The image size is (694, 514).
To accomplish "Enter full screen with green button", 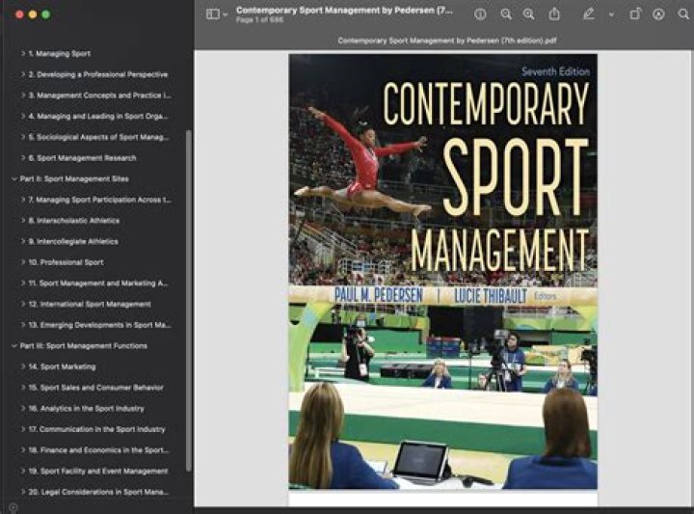I will pyautogui.click(x=45, y=14).
